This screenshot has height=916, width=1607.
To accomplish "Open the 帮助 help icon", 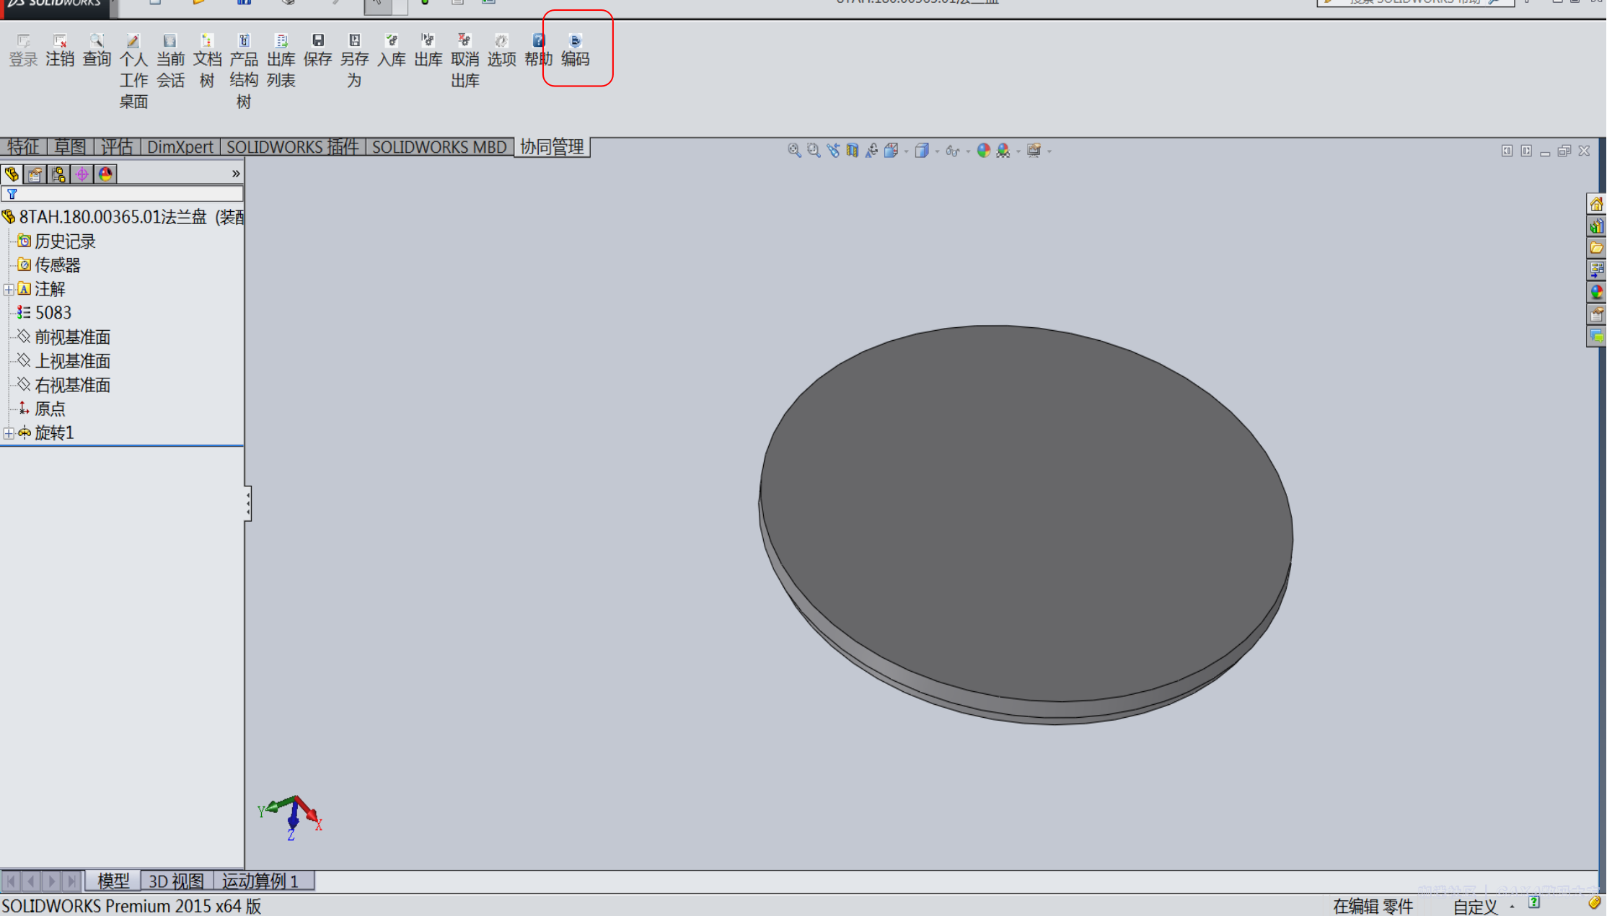I will (x=538, y=50).
